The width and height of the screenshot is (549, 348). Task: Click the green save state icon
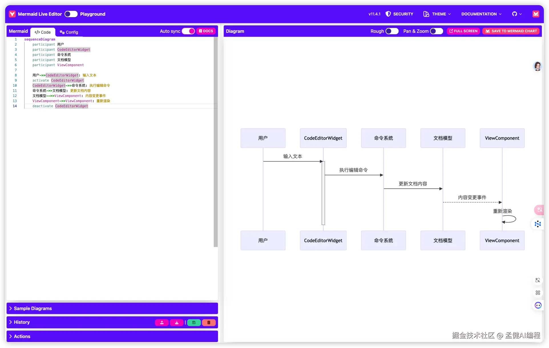point(194,322)
